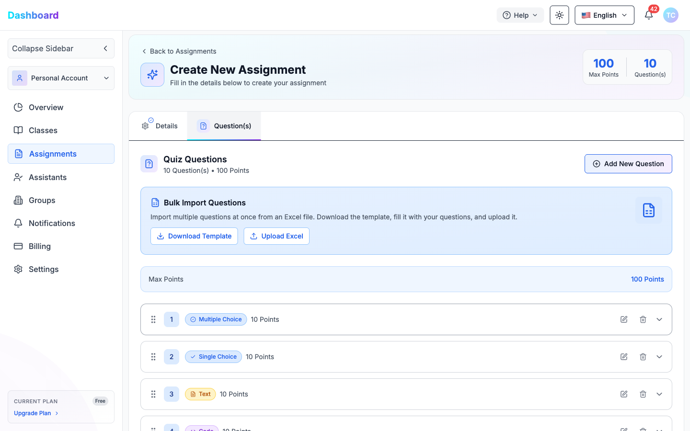Toggle the light/dark theme button
690x431 pixels.
coord(559,15)
